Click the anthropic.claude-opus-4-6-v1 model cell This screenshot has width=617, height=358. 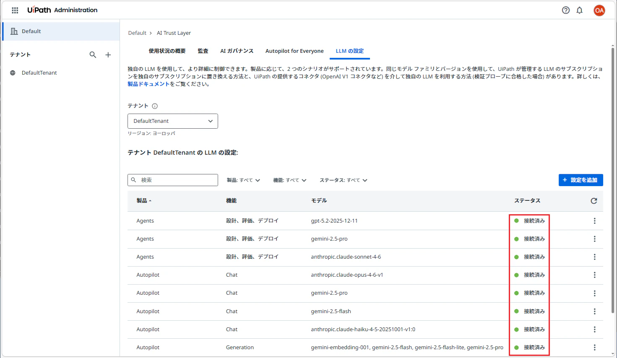tap(347, 275)
